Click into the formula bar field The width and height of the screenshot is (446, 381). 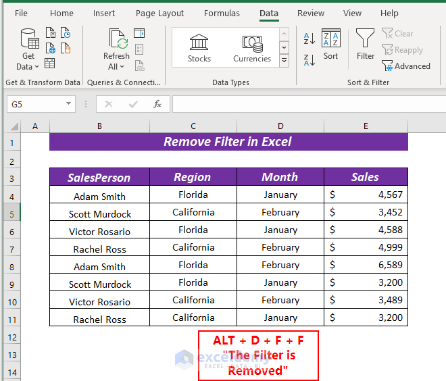click(x=309, y=104)
